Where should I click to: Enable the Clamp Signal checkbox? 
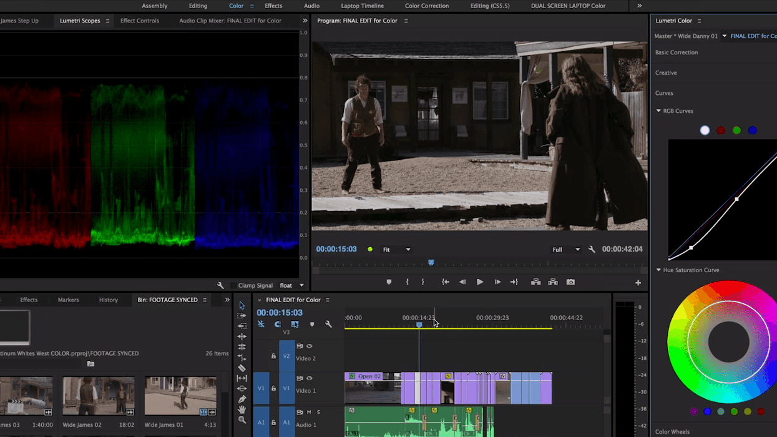(x=233, y=286)
